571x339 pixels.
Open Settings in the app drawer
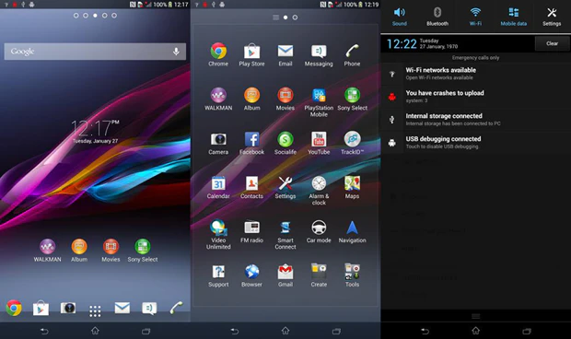click(285, 187)
